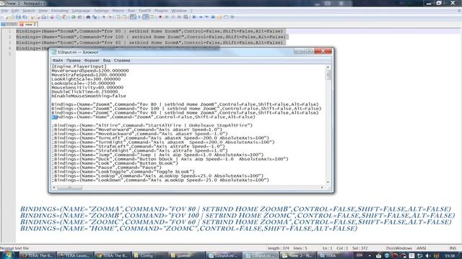Click 'MoveForwardSpeed=1200.000000' line in Блокнот
462x259 pixels.
(x=90, y=71)
